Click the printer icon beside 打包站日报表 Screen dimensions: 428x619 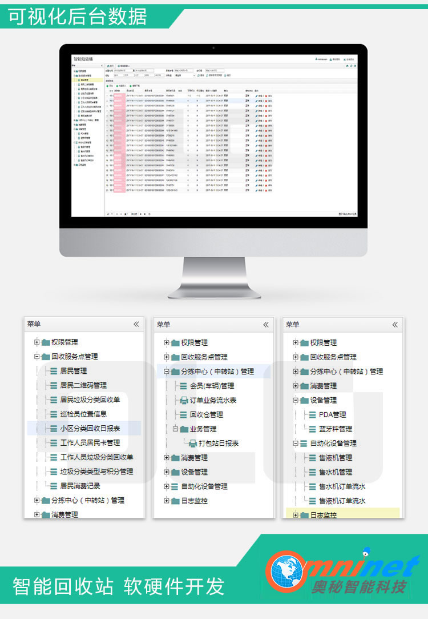click(x=193, y=444)
